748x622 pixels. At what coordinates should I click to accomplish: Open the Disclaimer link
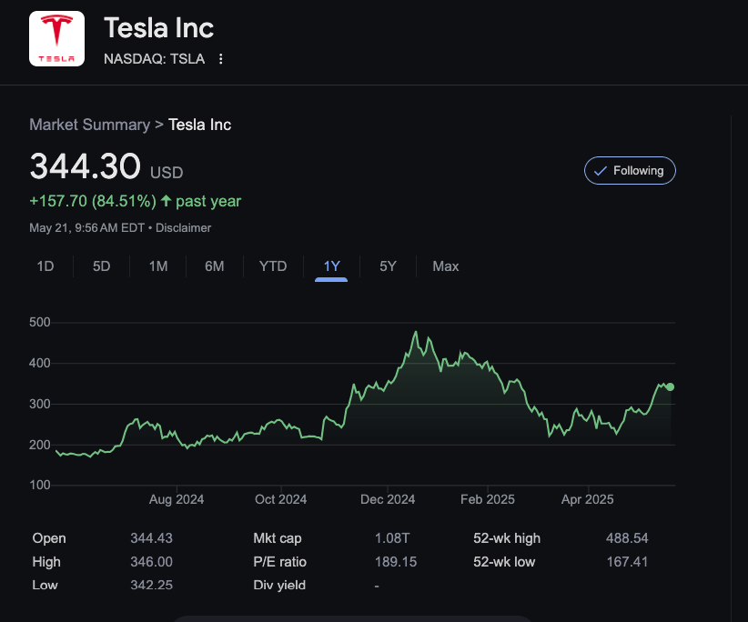click(x=183, y=228)
